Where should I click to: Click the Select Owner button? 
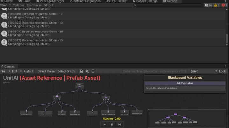point(47,71)
